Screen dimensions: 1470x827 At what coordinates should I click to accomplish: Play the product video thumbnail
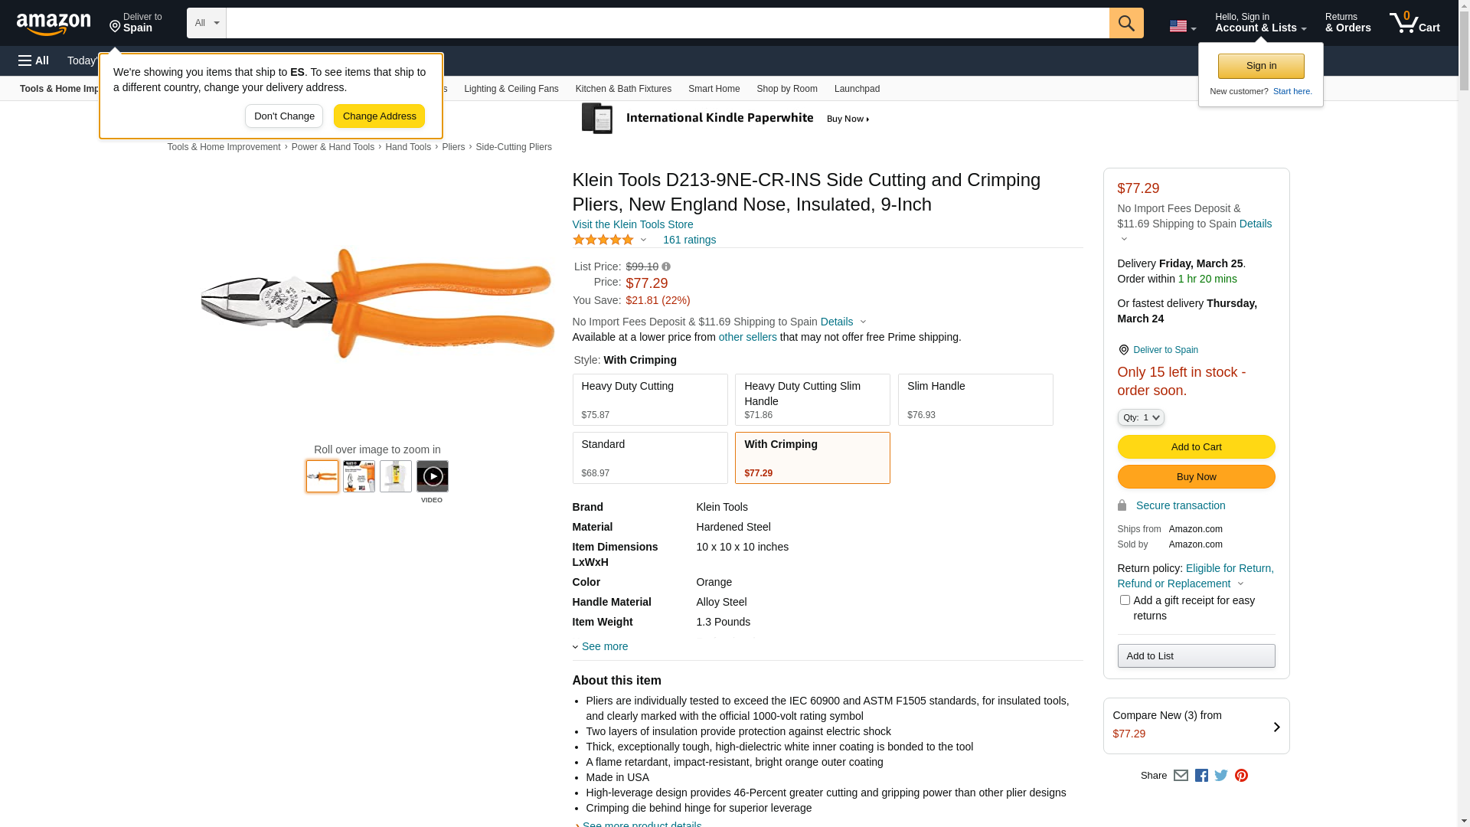coord(433,477)
